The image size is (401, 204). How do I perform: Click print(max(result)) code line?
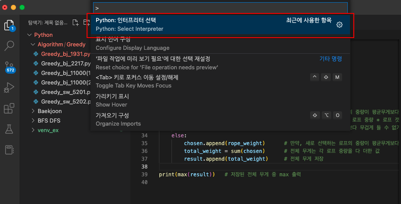click(x=187, y=175)
